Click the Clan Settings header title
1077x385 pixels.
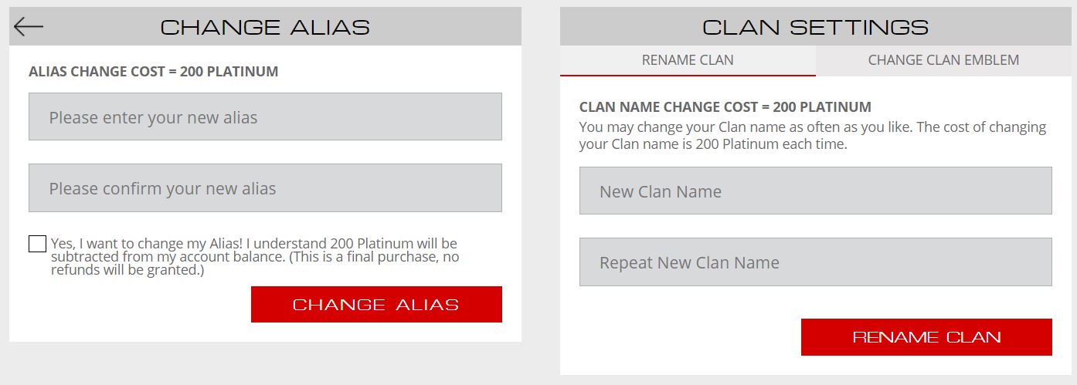pyautogui.click(x=815, y=27)
